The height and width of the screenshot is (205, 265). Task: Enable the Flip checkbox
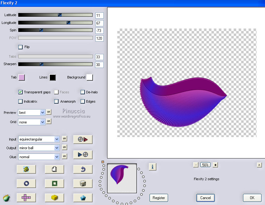(20, 47)
